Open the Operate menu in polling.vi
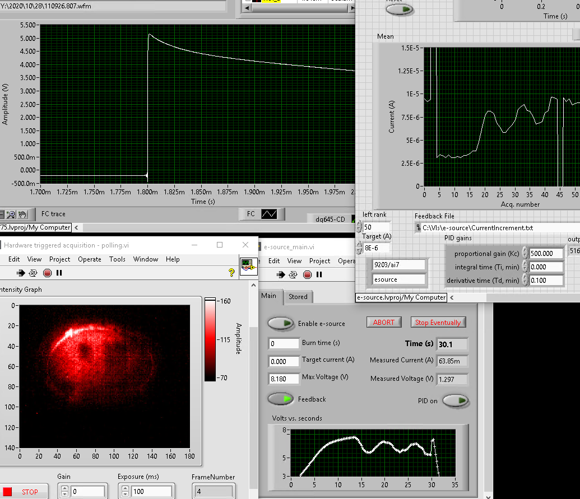580x499 pixels. pyautogui.click(x=89, y=259)
